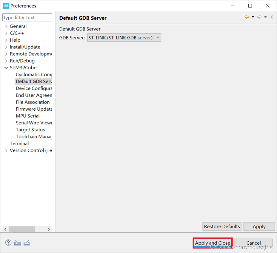
Task: Close the Preferences dialog window
Action: click(268, 6)
